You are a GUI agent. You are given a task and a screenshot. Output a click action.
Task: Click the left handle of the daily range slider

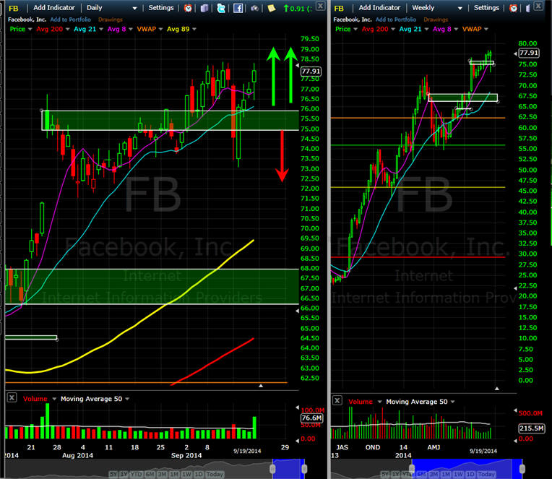click(x=272, y=468)
